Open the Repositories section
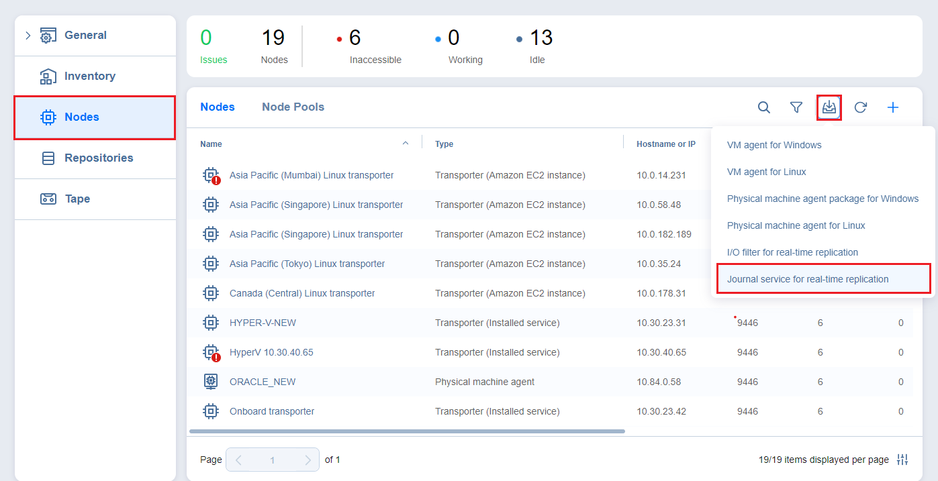 (98, 158)
